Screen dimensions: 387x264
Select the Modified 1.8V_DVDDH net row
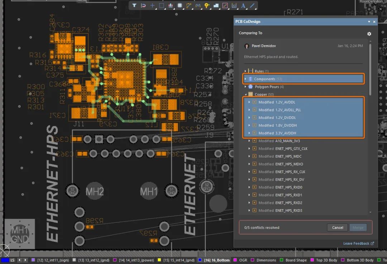click(277, 125)
